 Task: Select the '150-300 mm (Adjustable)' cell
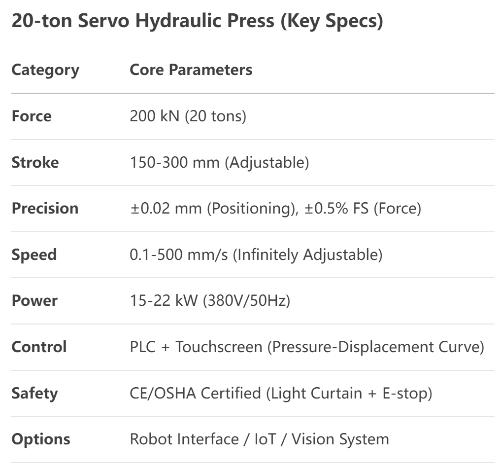coord(219,162)
